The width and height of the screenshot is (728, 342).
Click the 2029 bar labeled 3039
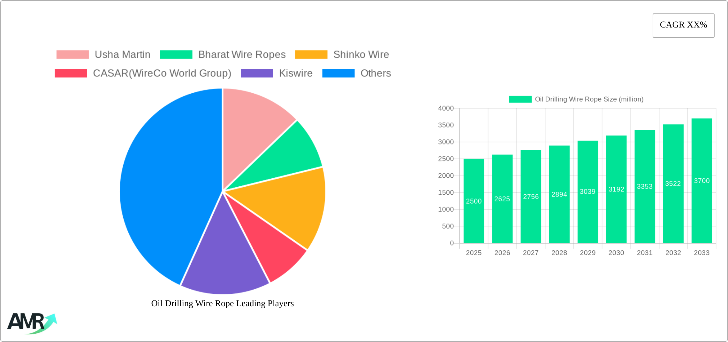coord(588,192)
